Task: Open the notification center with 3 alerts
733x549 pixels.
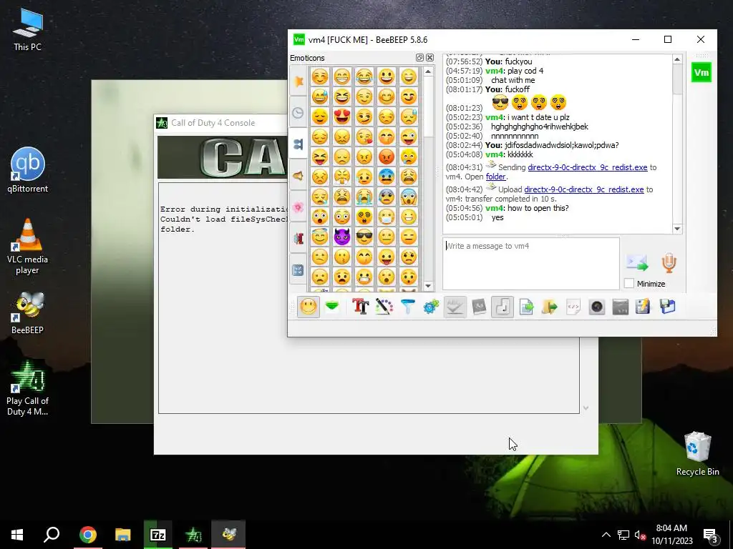Action: click(x=710, y=535)
